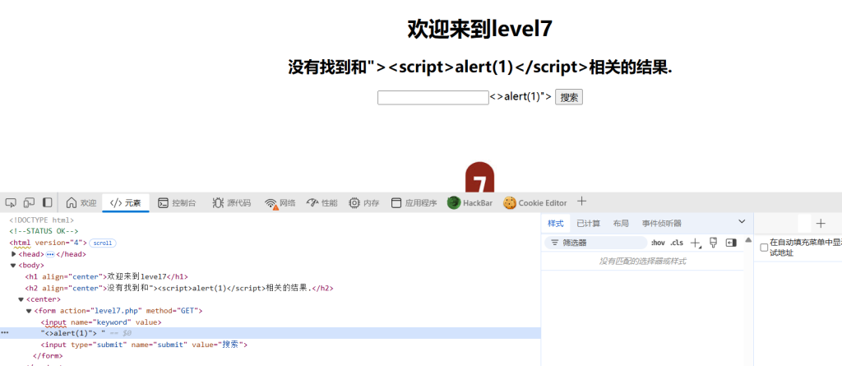Screen dimensions: 842x366
Task: Toggle device emulation icon in DevTools
Action: click(x=29, y=202)
